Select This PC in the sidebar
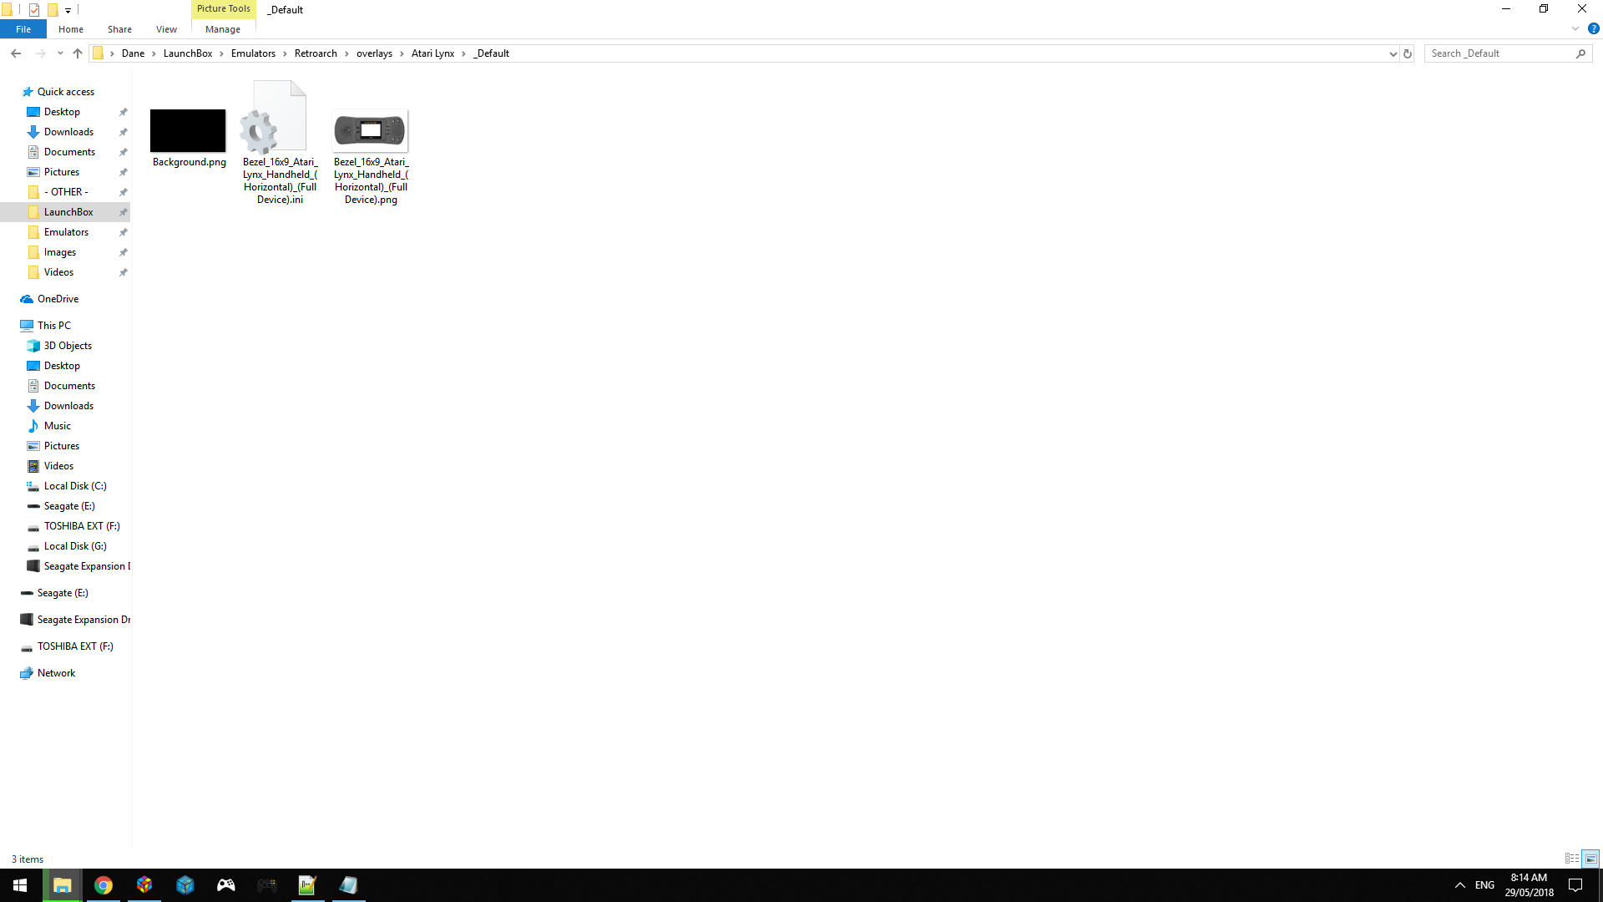 pyautogui.click(x=53, y=326)
